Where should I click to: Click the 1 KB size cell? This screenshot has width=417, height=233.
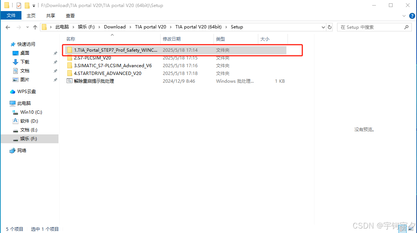point(280,81)
